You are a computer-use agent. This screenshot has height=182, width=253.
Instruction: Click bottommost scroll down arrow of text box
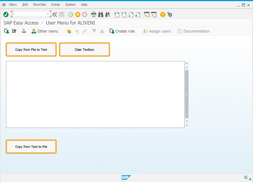[x=187, y=125]
